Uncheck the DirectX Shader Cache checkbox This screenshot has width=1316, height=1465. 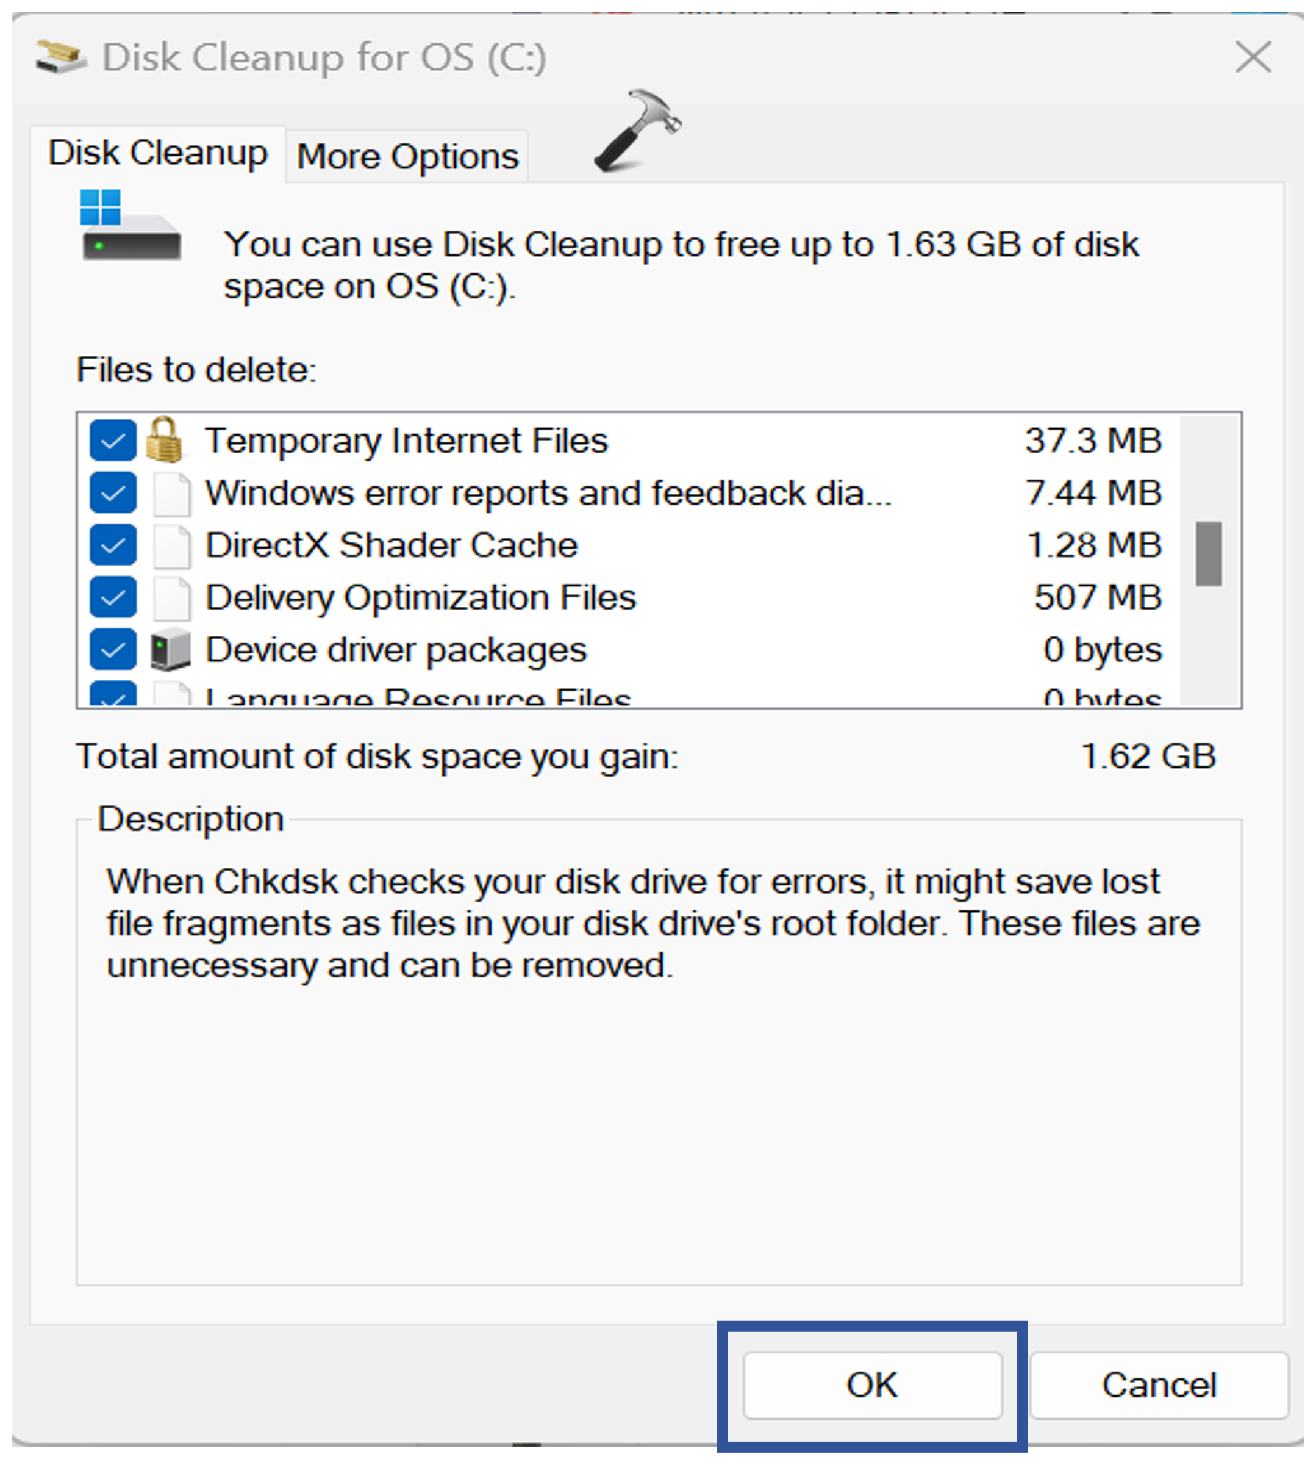point(113,545)
